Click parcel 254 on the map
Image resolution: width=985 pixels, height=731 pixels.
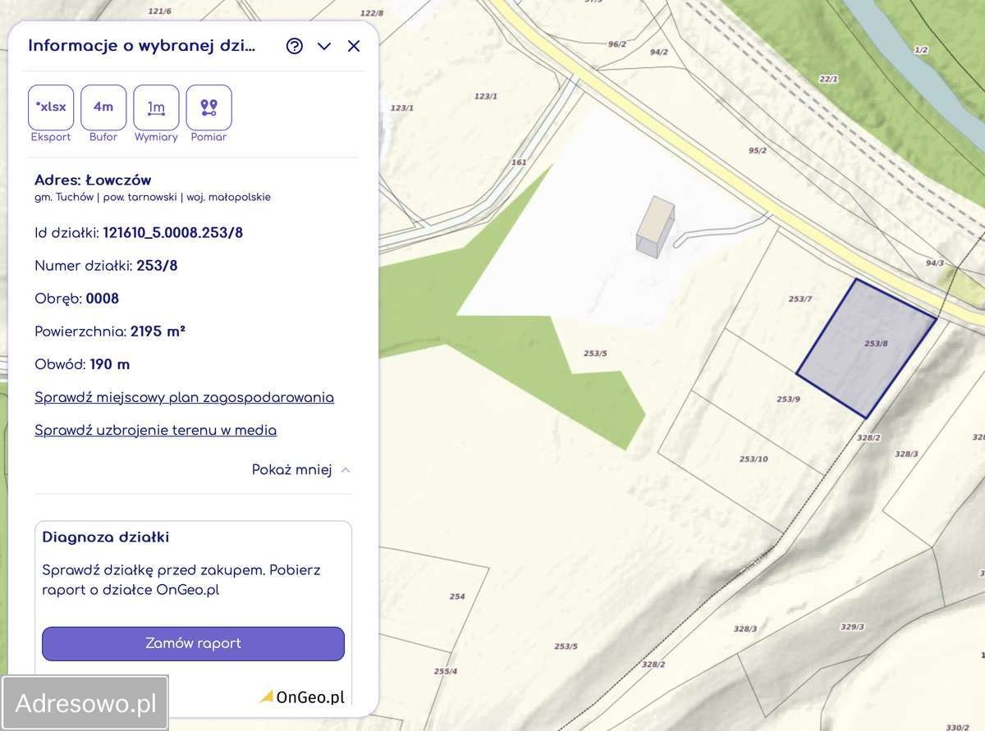pyautogui.click(x=457, y=596)
